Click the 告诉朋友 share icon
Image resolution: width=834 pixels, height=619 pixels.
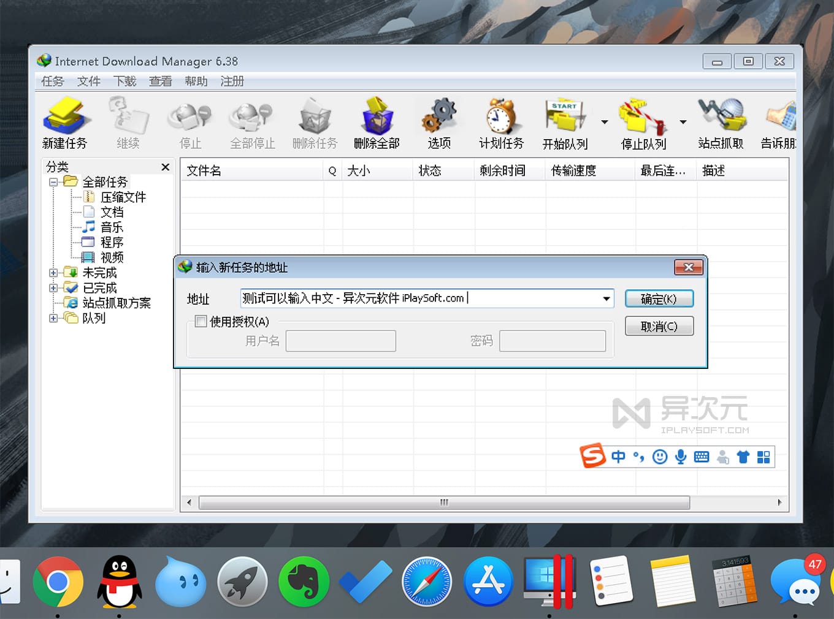[779, 123]
